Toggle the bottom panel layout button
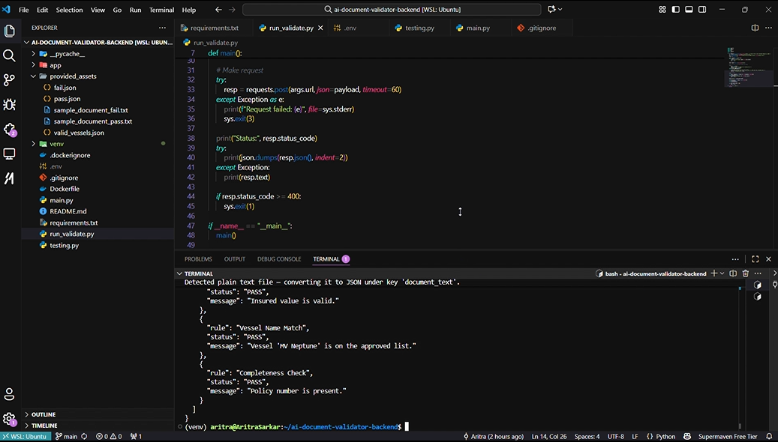This screenshot has width=778, height=442. tap(689, 10)
